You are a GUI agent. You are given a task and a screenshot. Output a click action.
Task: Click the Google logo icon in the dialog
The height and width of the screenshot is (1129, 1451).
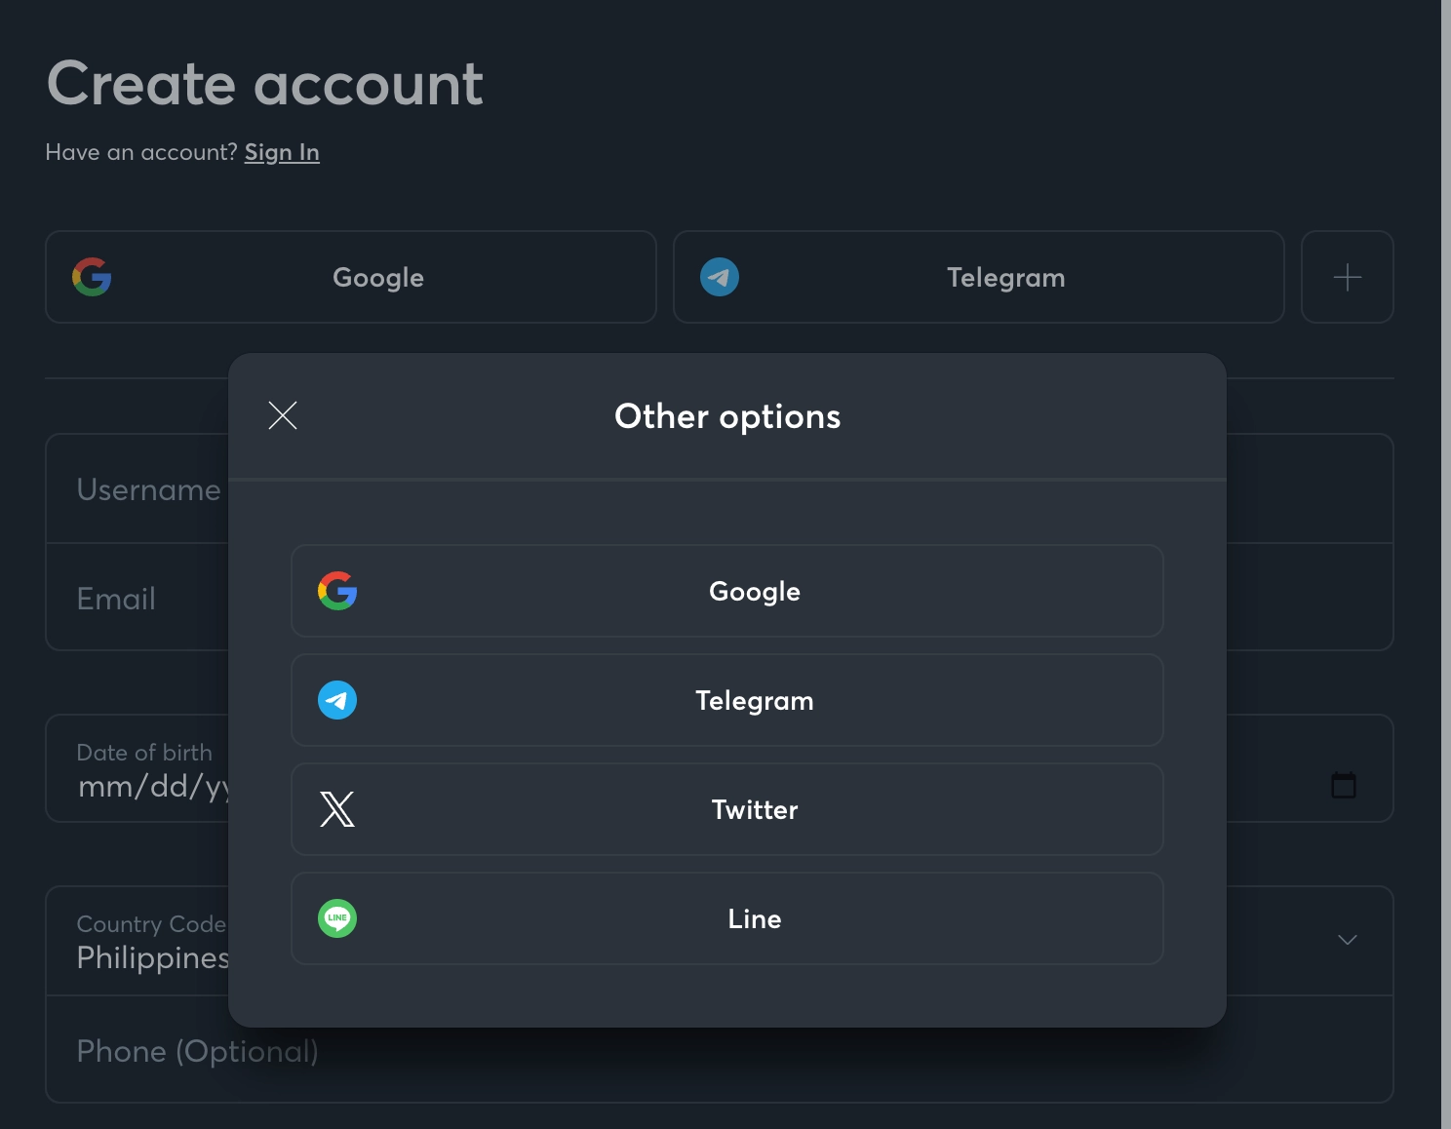coord(337,591)
